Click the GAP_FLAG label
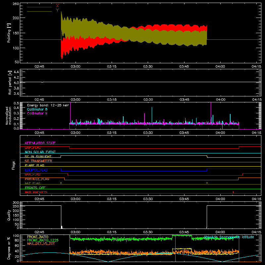The width and height of the screenshot is (265, 265). click(x=32, y=147)
